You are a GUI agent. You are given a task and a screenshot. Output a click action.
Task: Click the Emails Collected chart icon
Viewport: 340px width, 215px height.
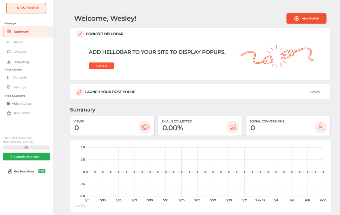tap(233, 127)
